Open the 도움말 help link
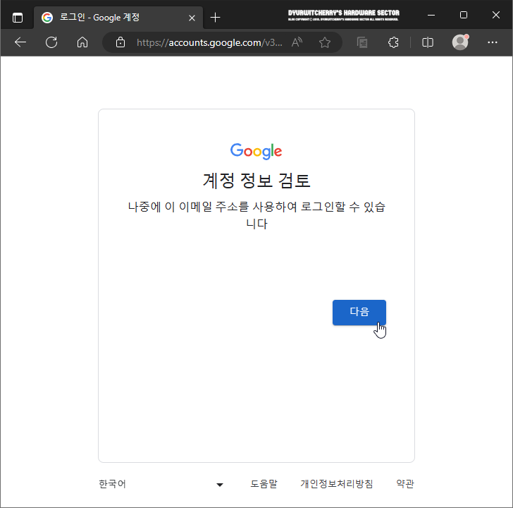This screenshot has height=508, width=513. (264, 484)
